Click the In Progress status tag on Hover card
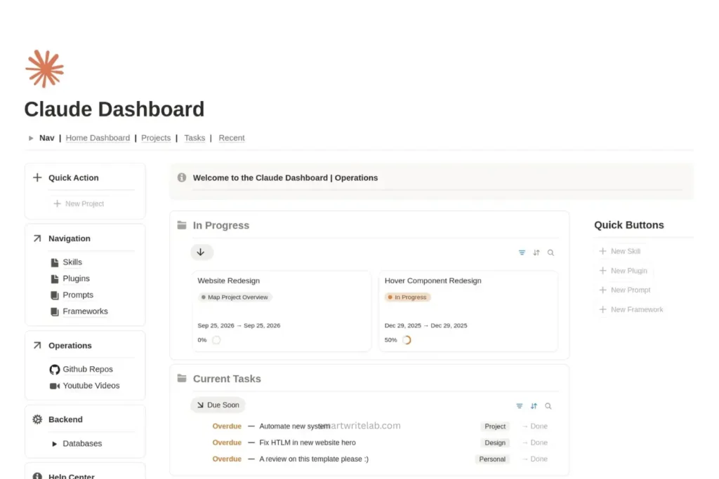Viewport: 719px width, 479px height. 407,297
